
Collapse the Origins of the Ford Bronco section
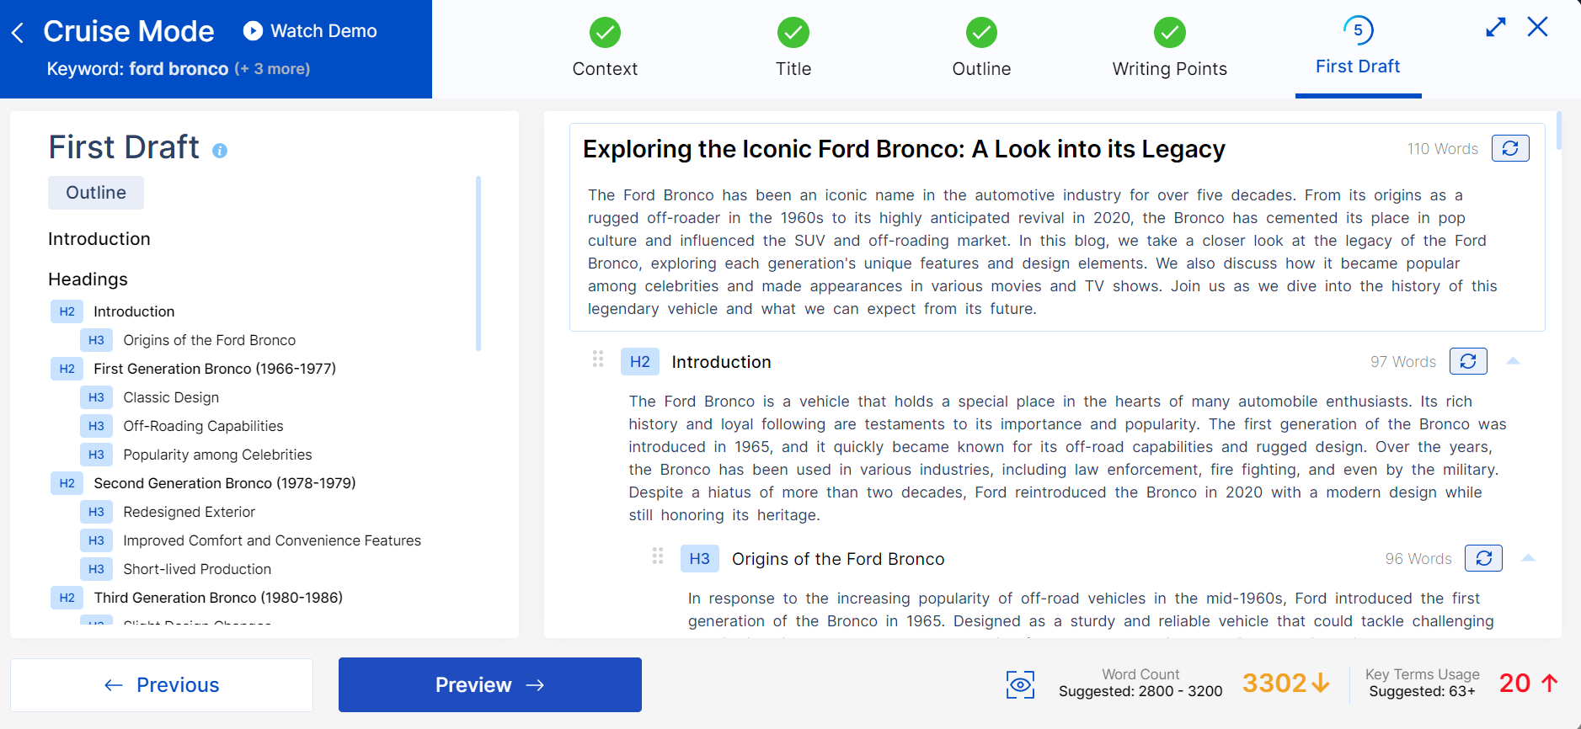coord(1529,558)
